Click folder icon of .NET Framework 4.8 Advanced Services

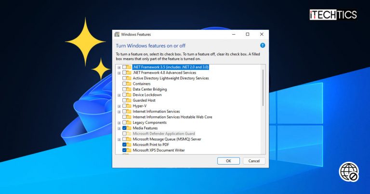coord(129,73)
